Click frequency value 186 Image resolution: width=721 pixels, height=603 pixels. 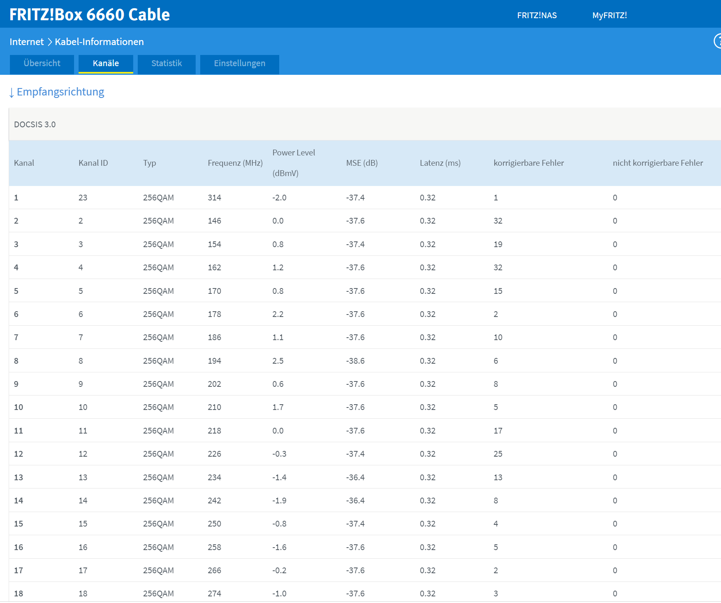(214, 337)
